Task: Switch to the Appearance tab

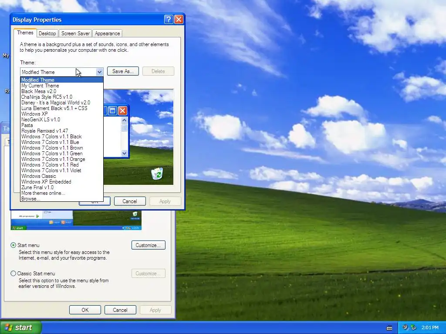Action: tap(107, 33)
